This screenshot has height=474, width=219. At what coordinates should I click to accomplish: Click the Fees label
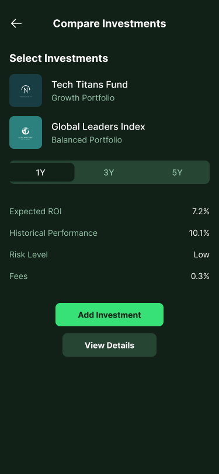point(19,276)
